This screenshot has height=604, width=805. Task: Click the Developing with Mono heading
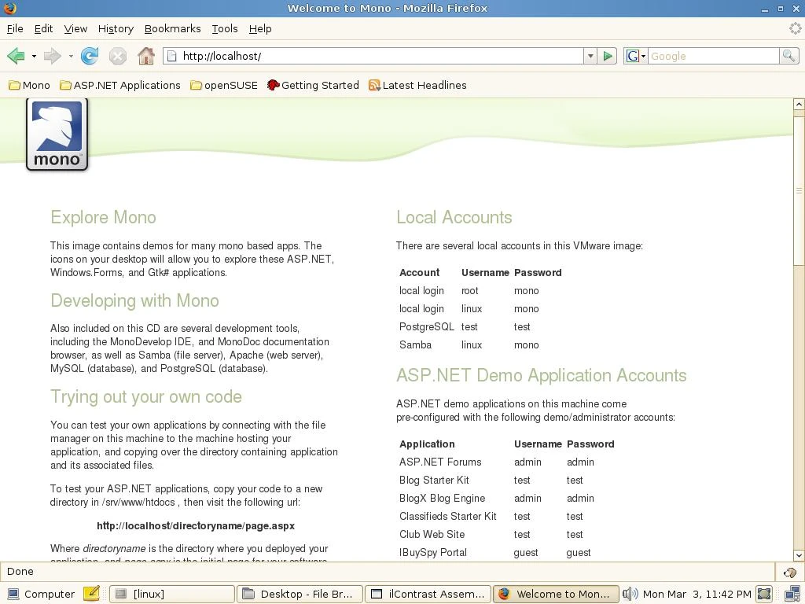(x=135, y=300)
